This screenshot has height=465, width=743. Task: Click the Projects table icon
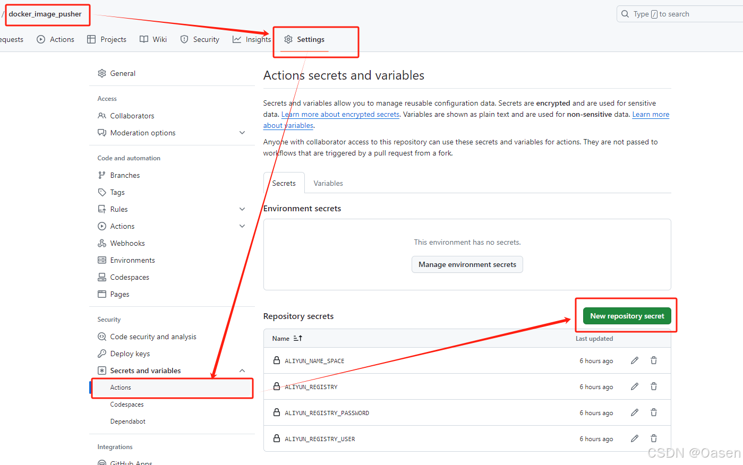tap(91, 39)
